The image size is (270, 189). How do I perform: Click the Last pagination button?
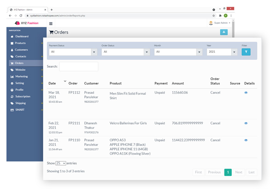click(251, 172)
